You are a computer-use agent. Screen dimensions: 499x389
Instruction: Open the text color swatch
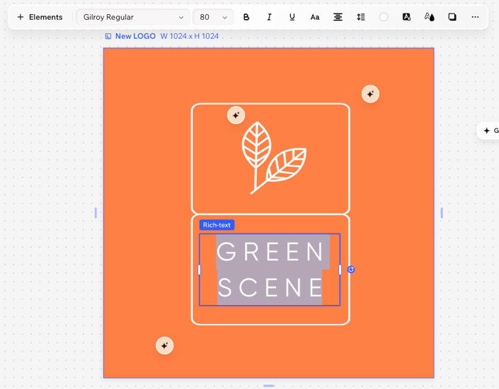click(384, 17)
